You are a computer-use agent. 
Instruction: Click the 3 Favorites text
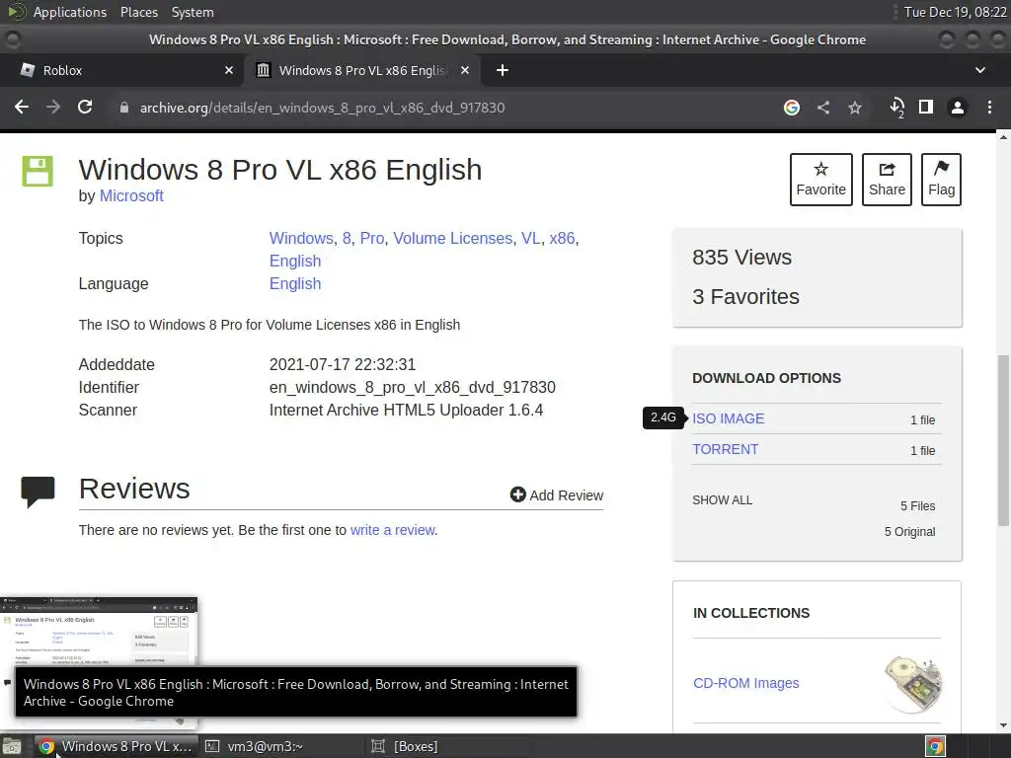pos(745,296)
